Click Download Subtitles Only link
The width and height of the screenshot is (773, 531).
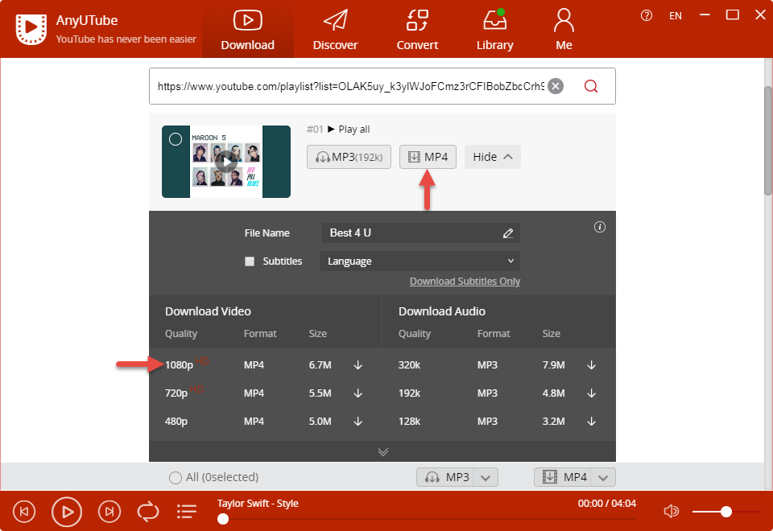[x=465, y=282]
